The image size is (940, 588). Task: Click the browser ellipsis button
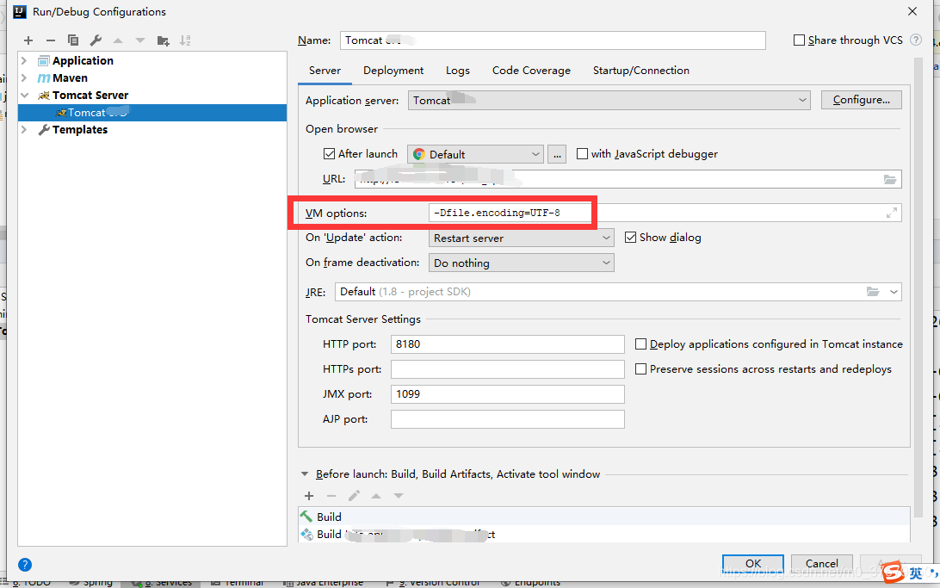(x=557, y=155)
